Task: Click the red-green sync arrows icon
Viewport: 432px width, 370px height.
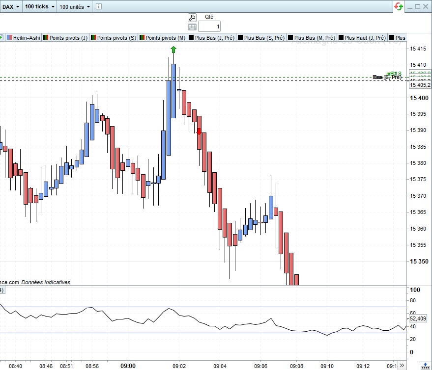Action: tap(399, 6)
